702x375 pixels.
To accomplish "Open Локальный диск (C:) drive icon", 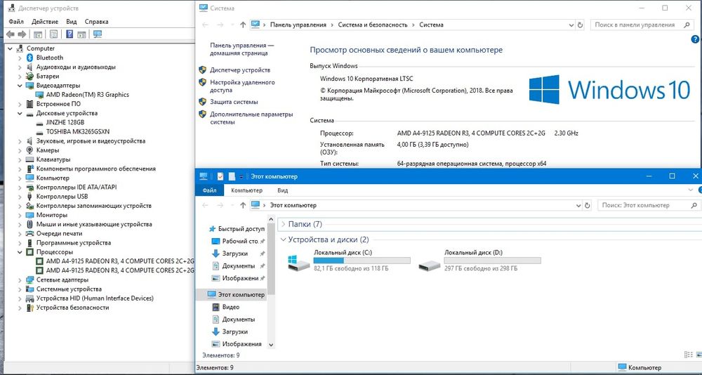I will pyautogui.click(x=298, y=263).
